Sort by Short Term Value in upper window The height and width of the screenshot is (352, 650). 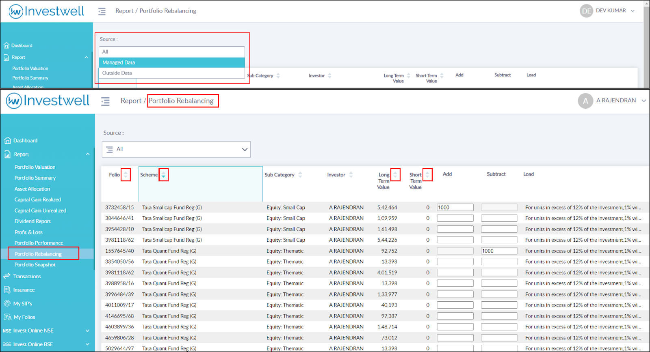(x=442, y=76)
